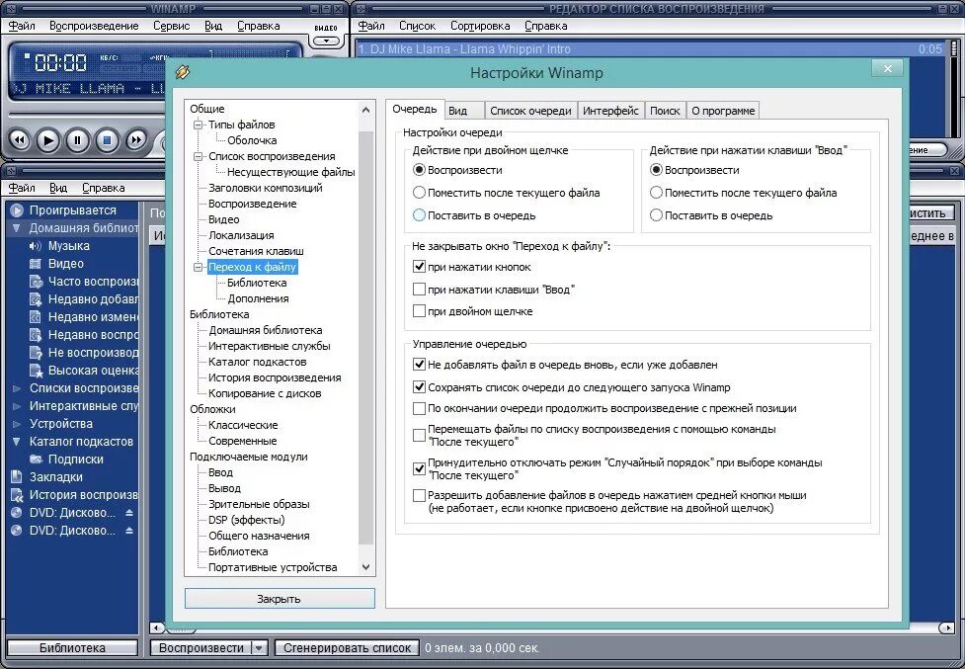Screen dimensions: 965x669
Task: Switch to the Список очереди tab
Action: pyautogui.click(x=530, y=111)
